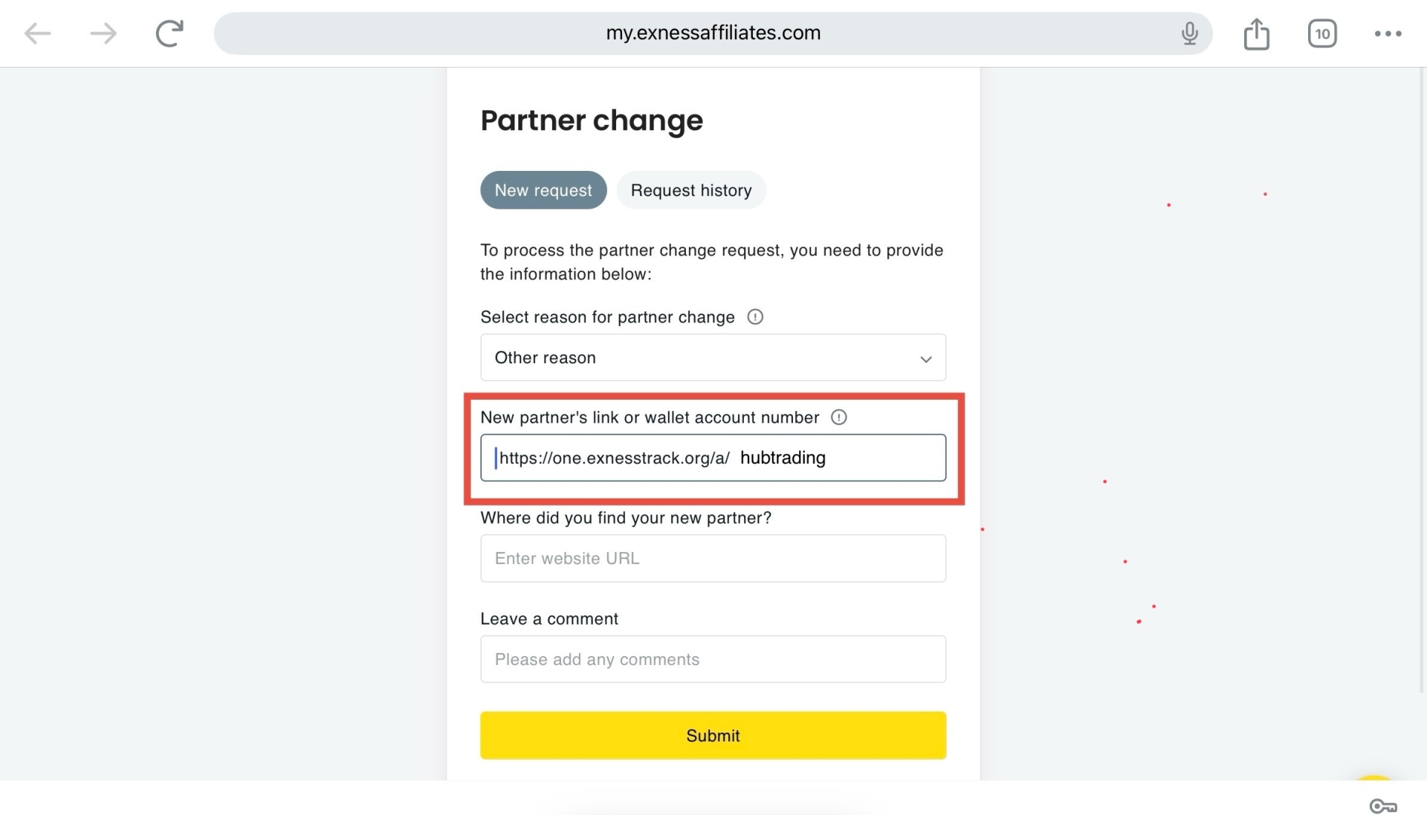1427x815 pixels.
Task: Open the yellow floating chat button
Action: (x=1374, y=780)
